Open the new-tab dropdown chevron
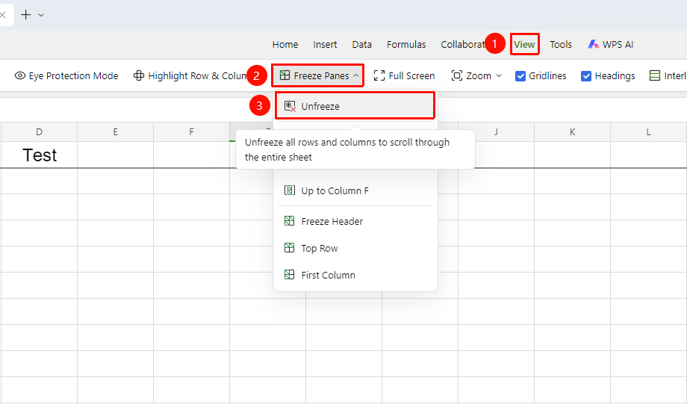This screenshot has height=404, width=687. [x=41, y=15]
